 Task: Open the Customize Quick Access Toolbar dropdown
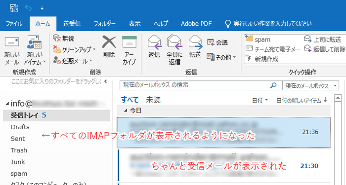pos(42,8)
